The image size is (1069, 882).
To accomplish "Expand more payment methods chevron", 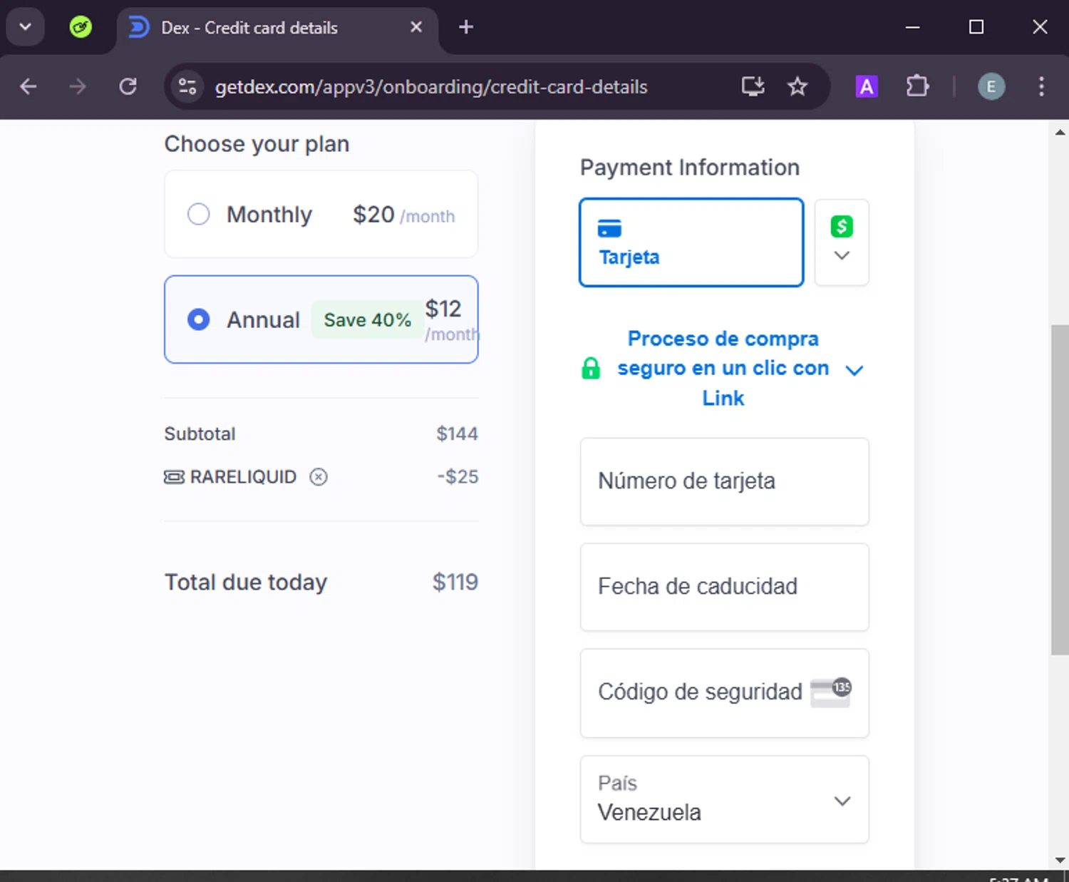I will click(x=842, y=255).
